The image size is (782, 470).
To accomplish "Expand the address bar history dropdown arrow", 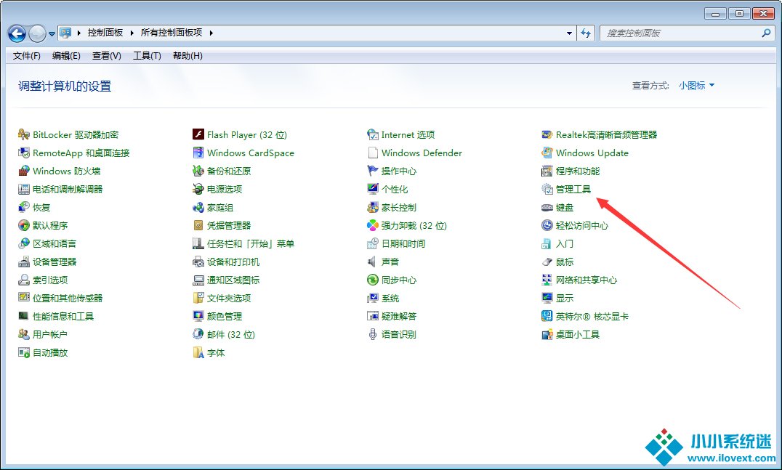I will 569,33.
